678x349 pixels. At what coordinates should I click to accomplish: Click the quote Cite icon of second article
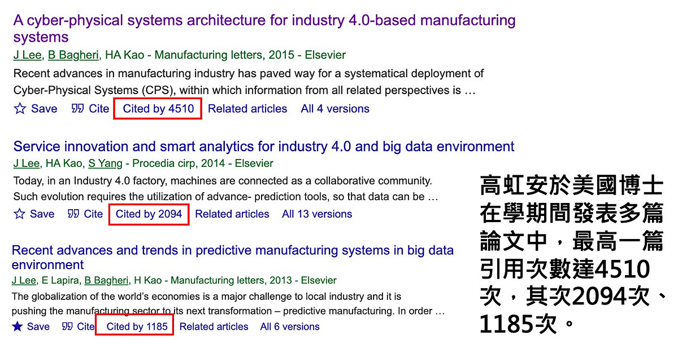tap(73, 214)
